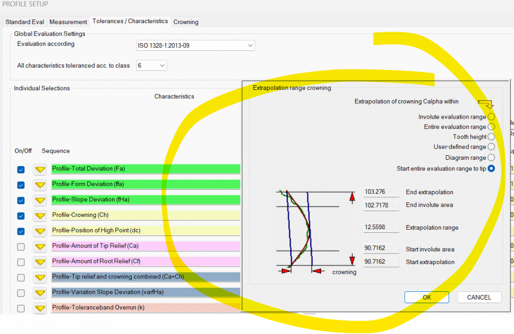
Task: Enable the Profile-Amount of Tip Relief checkbox
Action: (x=21, y=247)
